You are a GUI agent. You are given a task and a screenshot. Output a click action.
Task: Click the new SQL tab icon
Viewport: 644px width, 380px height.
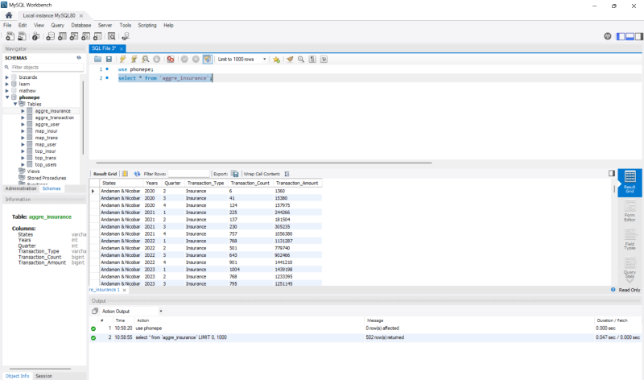[10, 36]
